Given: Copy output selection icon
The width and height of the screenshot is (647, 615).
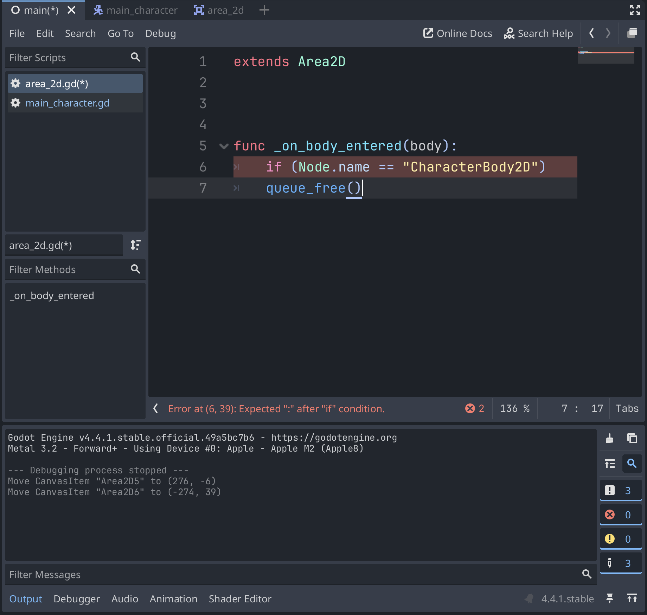Looking at the screenshot, I should [x=632, y=438].
